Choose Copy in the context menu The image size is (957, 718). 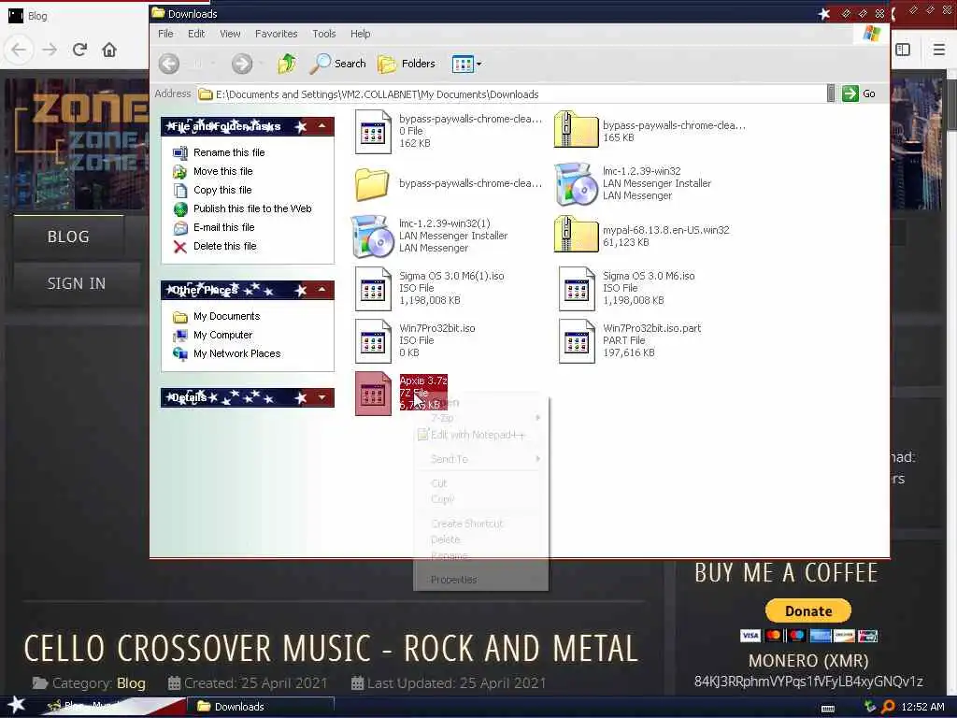point(480,499)
